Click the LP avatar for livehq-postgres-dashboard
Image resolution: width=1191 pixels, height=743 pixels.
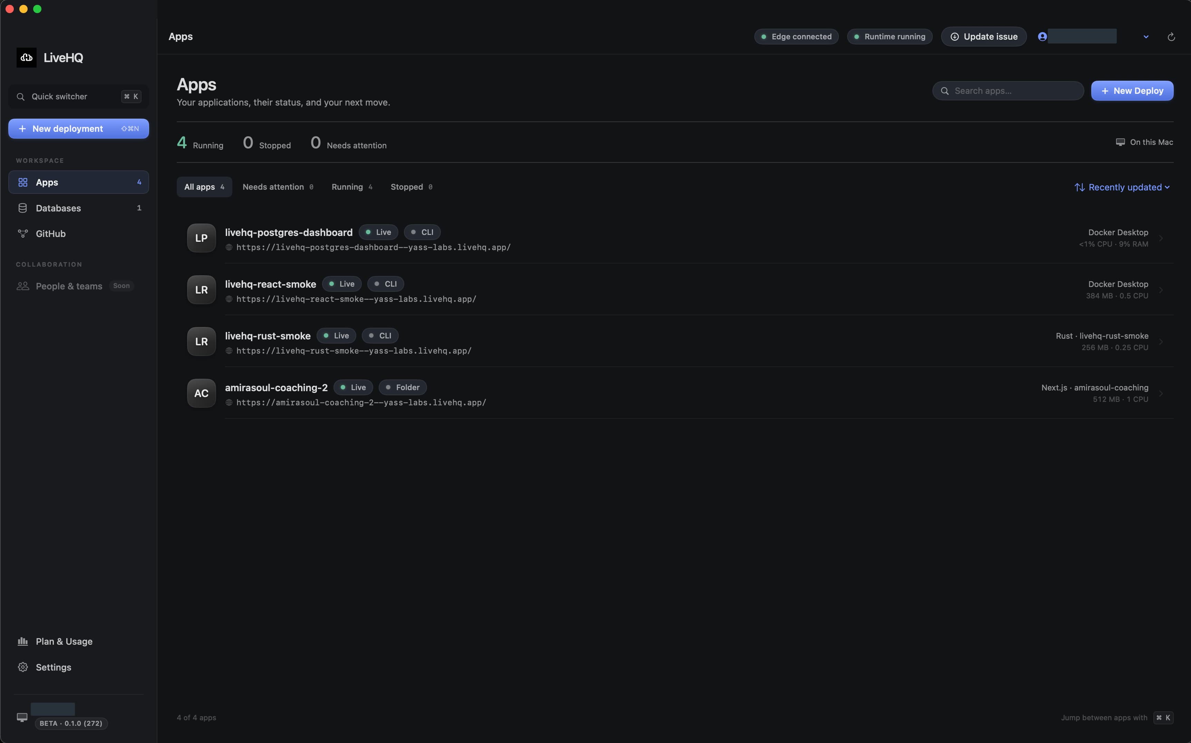pyautogui.click(x=202, y=238)
